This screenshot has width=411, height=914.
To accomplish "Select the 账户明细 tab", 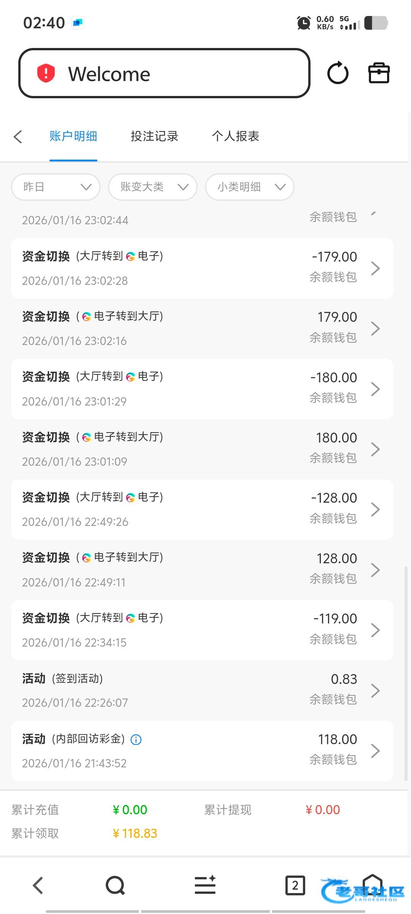I will point(73,136).
